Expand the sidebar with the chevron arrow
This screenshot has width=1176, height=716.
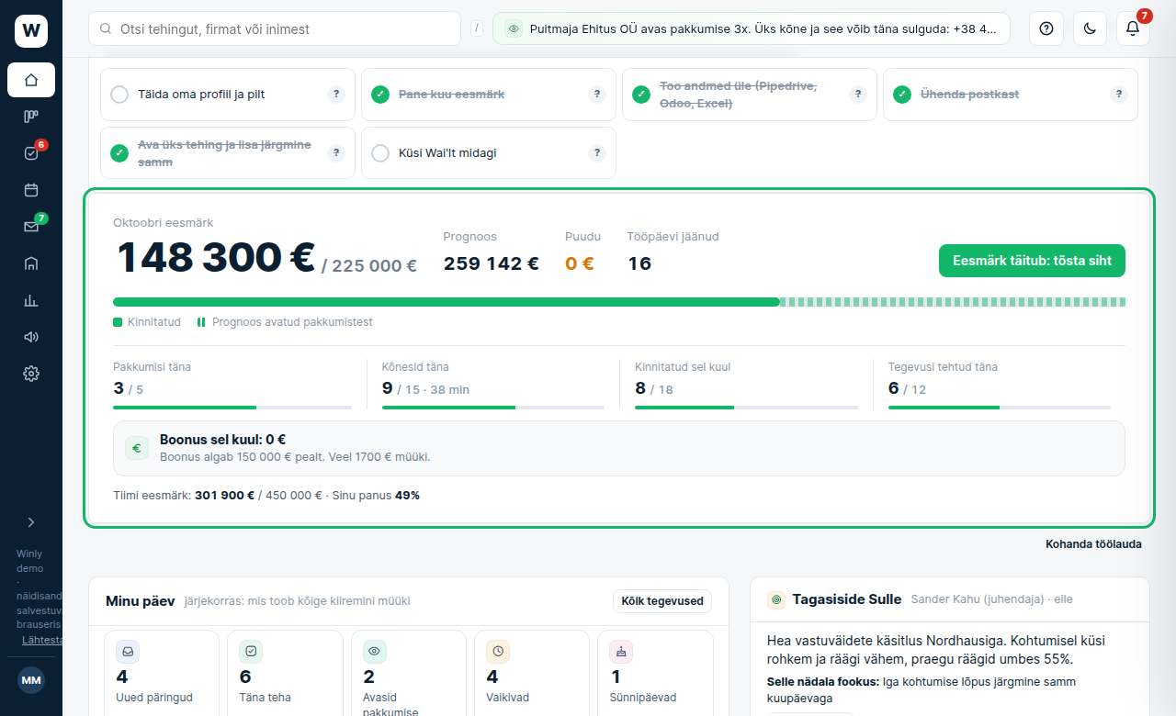click(31, 522)
